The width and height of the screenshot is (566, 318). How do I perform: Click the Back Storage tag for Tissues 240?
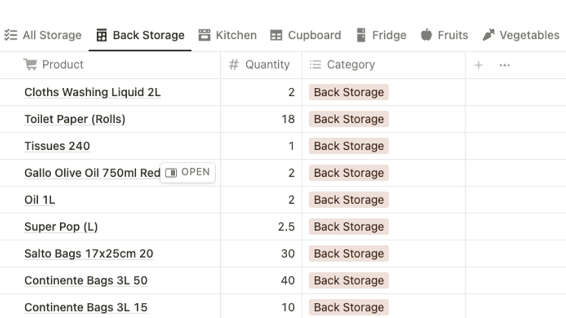(349, 146)
